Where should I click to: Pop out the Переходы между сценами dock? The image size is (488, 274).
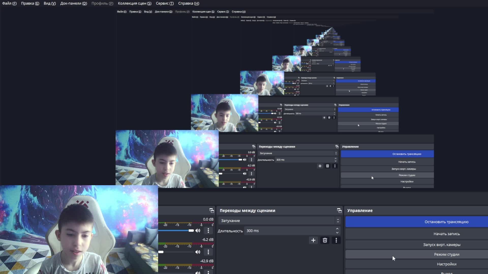(x=339, y=210)
